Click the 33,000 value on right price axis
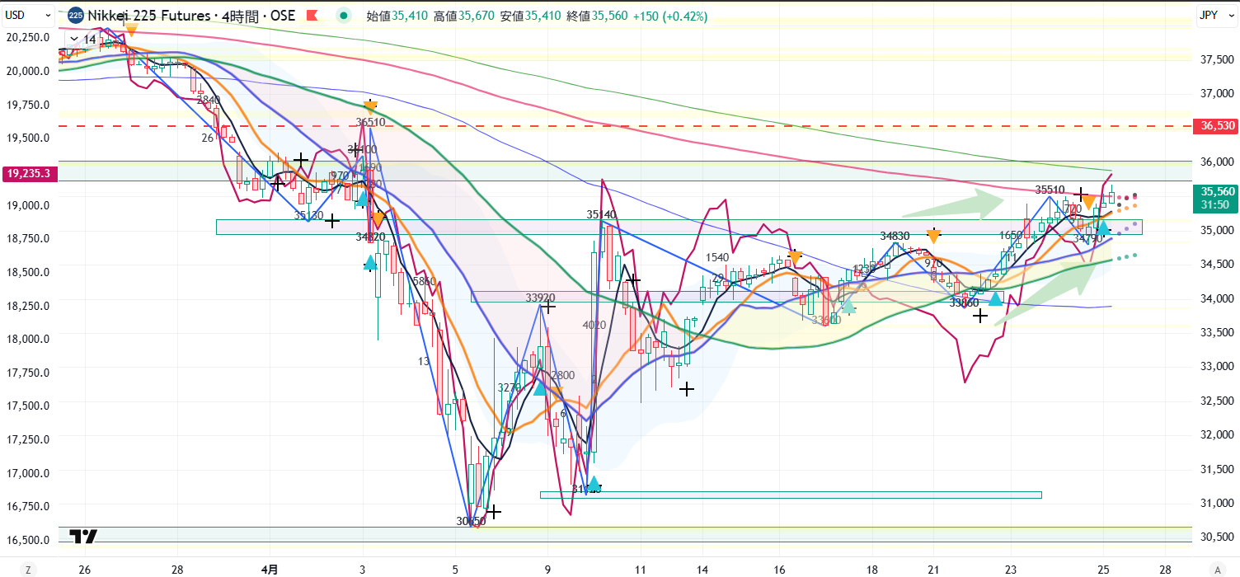 [x=1216, y=365]
